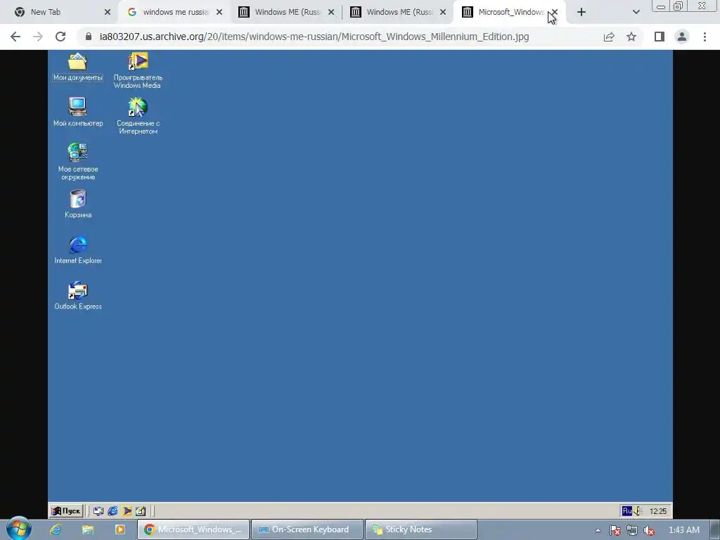Click the Media Player quick launch icon
720x540 pixels.
[127, 510]
